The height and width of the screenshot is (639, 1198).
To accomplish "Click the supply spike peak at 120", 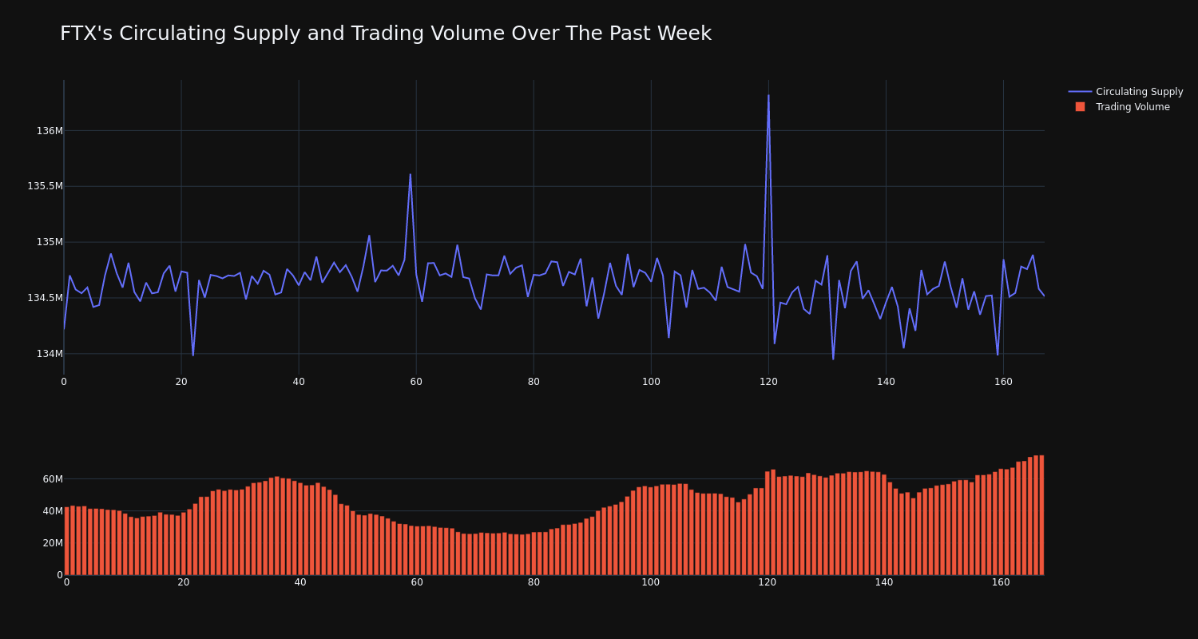I will (x=768, y=96).
